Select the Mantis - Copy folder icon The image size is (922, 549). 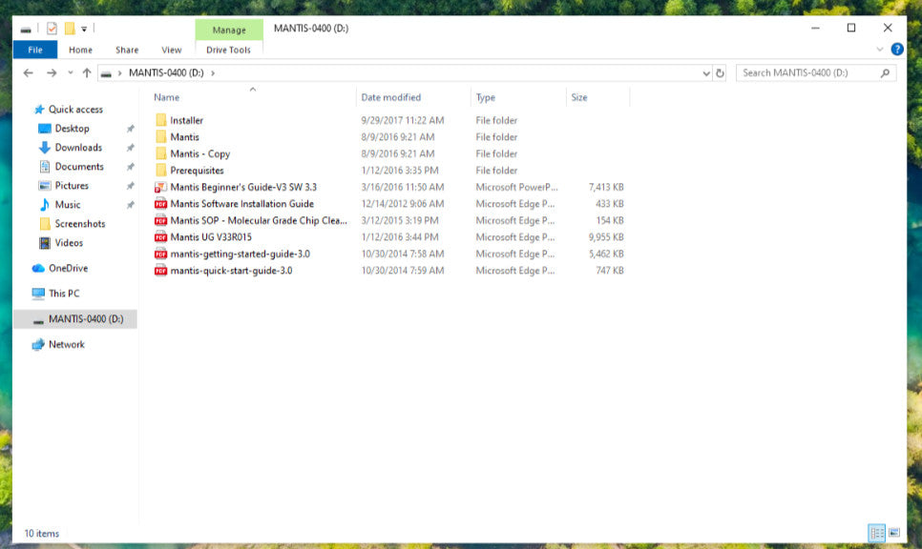click(x=161, y=153)
